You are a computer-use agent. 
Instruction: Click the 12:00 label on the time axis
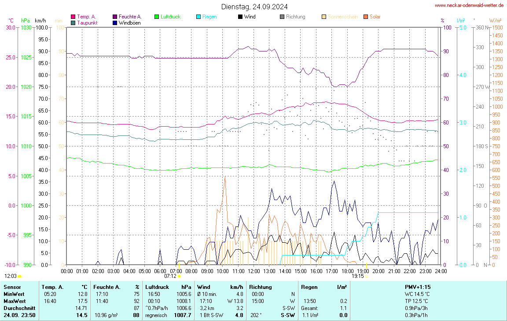254,271
